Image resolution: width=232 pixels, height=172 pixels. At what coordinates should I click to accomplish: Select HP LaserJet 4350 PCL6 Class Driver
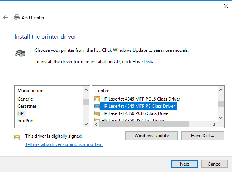click(x=136, y=113)
